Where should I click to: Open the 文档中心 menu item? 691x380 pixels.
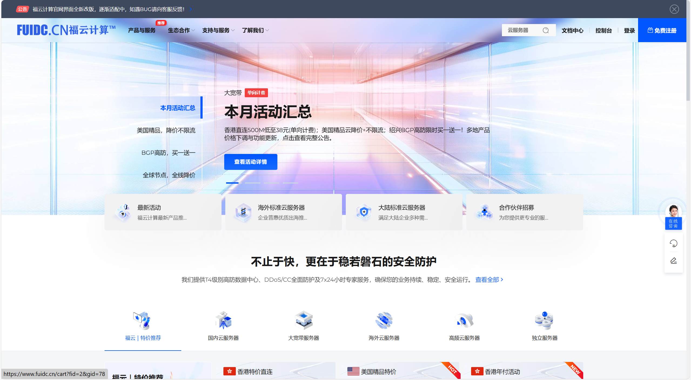pyautogui.click(x=573, y=30)
